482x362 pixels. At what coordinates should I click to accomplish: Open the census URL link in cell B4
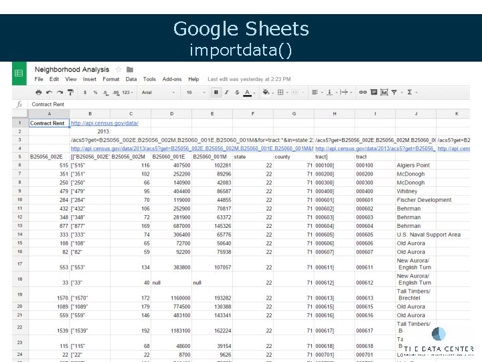click(x=192, y=148)
